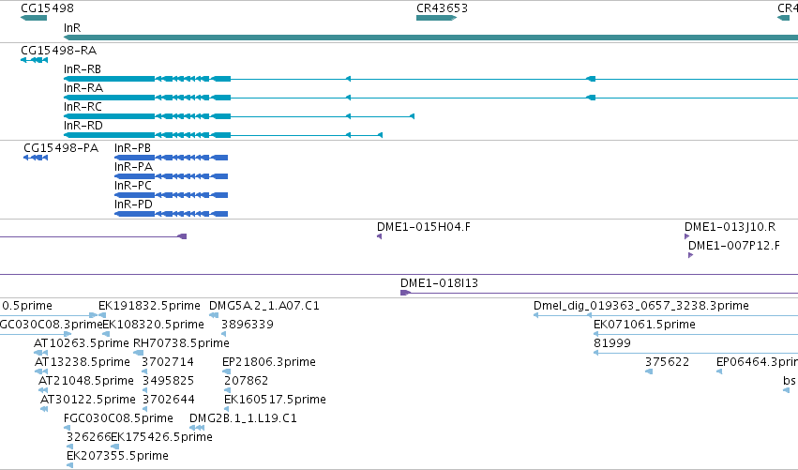Click the EP21806.3prime EST label
This screenshot has height=470, width=798.
pos(269,362)
